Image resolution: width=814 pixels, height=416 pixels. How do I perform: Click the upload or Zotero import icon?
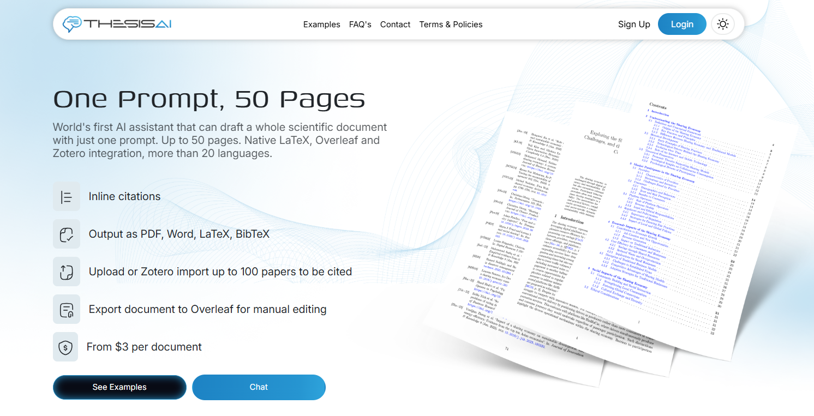67,272
